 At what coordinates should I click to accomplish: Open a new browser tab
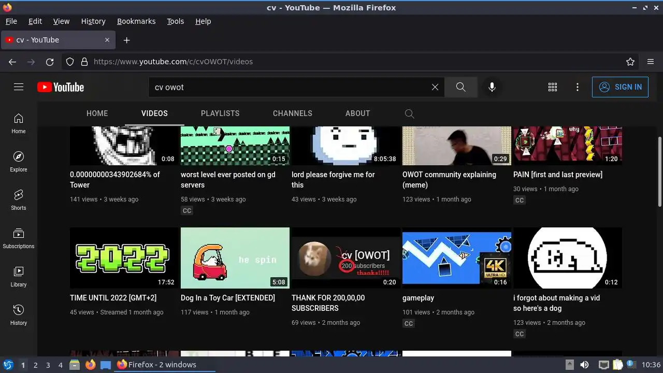tap(126, 40)
